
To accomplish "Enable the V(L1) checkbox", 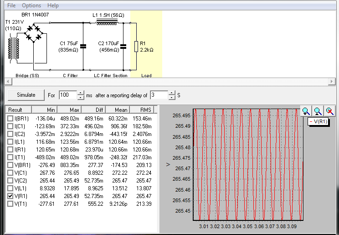I will (10, 188).
